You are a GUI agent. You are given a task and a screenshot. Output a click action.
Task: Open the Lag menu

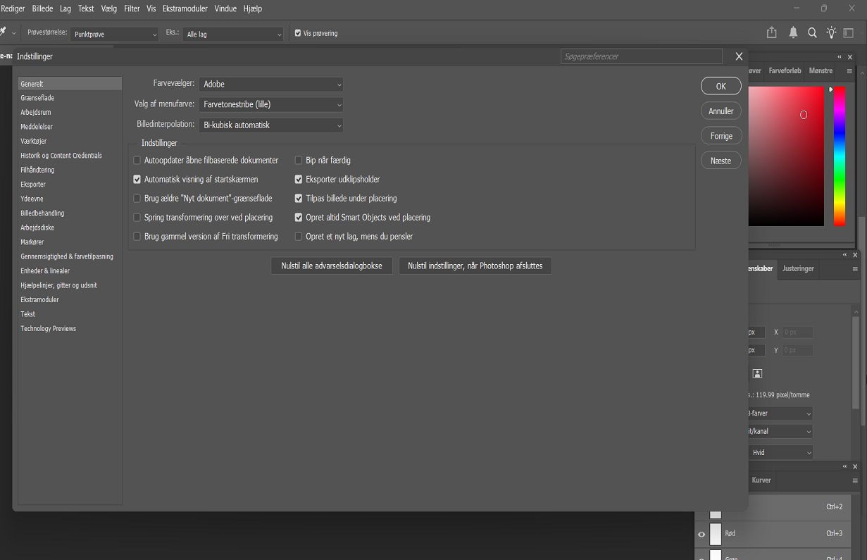[66, 8]
